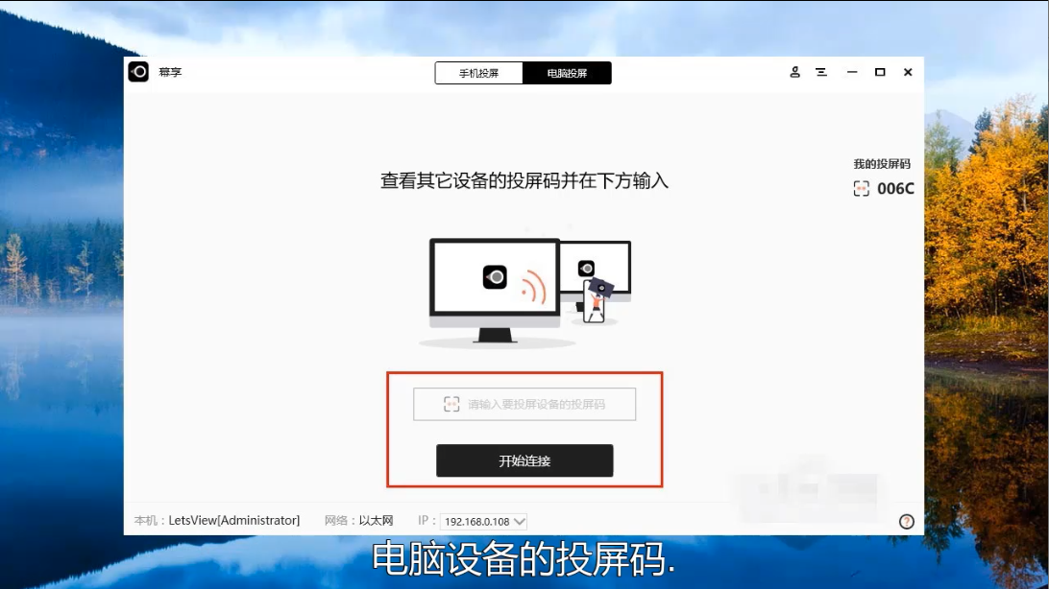
Task: Select the 电脑投屏 tab
Action: 567,73
